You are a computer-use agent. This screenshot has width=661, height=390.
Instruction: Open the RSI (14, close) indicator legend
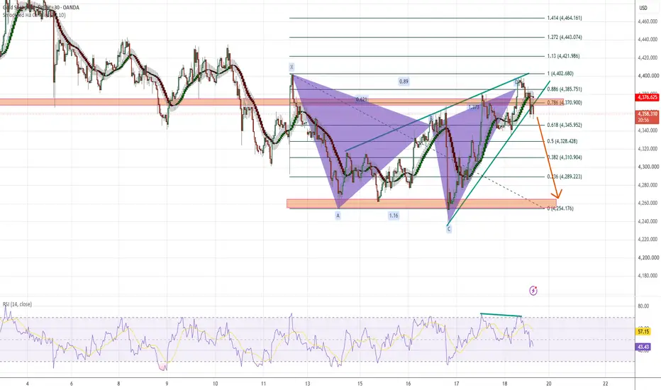17,304
